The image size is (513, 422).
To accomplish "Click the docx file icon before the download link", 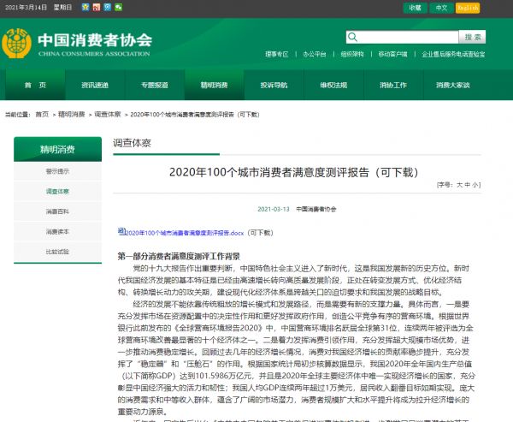I will point(121,231).
